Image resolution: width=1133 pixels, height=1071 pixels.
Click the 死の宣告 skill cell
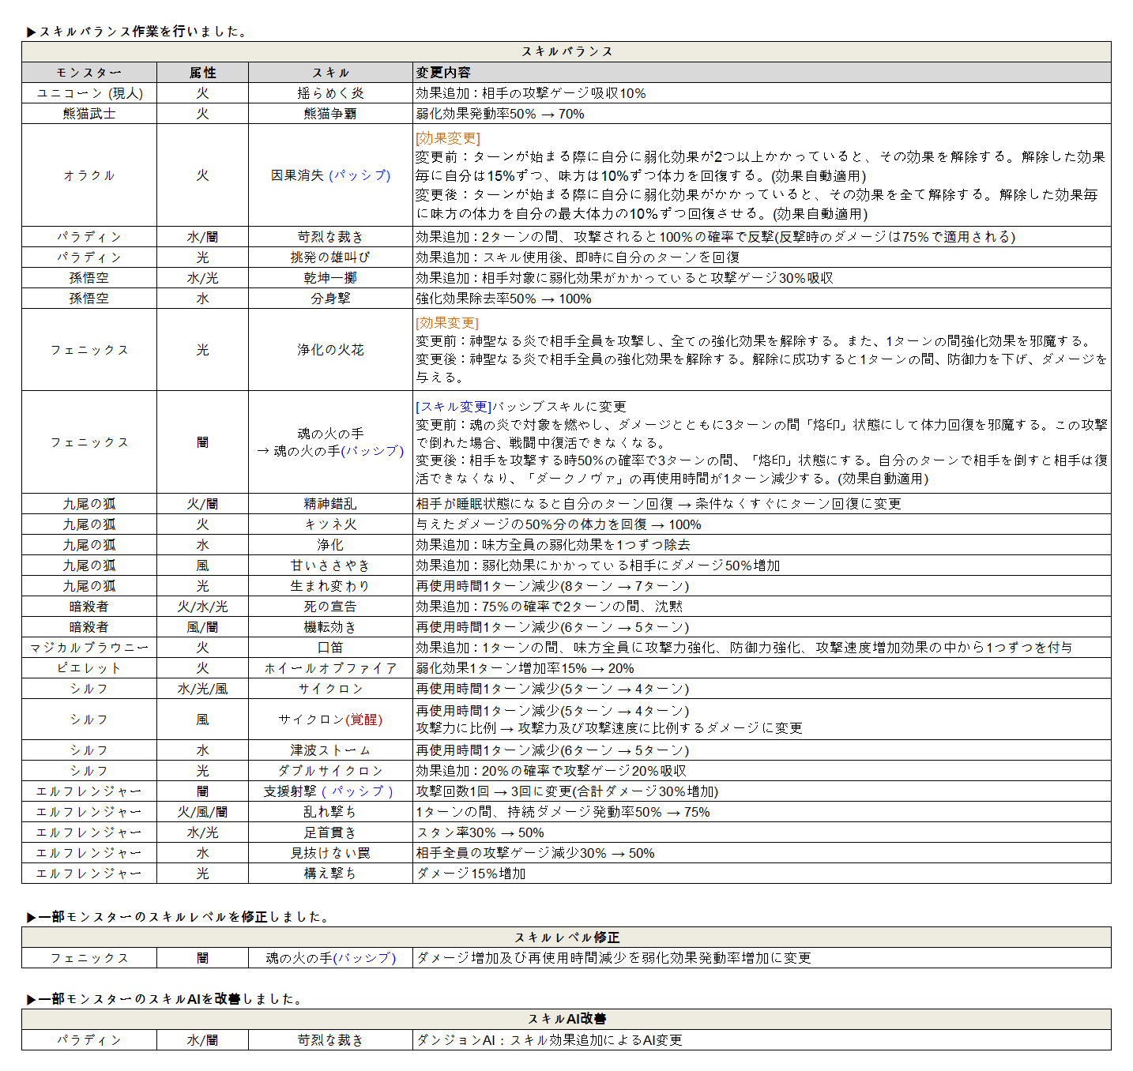pos(330,607)
